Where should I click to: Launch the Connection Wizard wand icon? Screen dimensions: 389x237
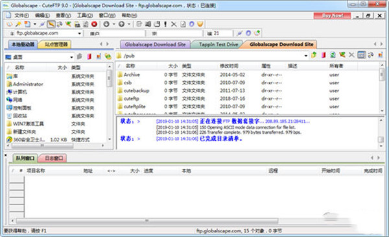coord(18,24)
